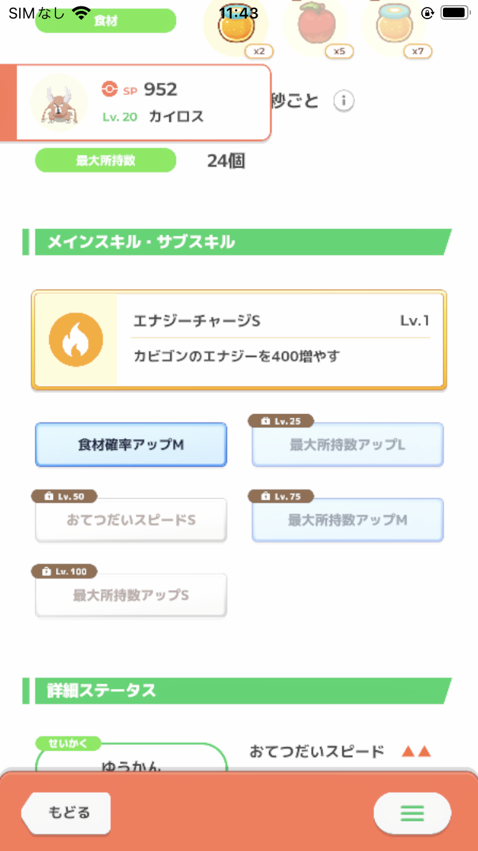The height and width of the screenshot is (851, 478).
Task: Tap the カイロス Pokémon portrait
Action: tap(59, 102)
